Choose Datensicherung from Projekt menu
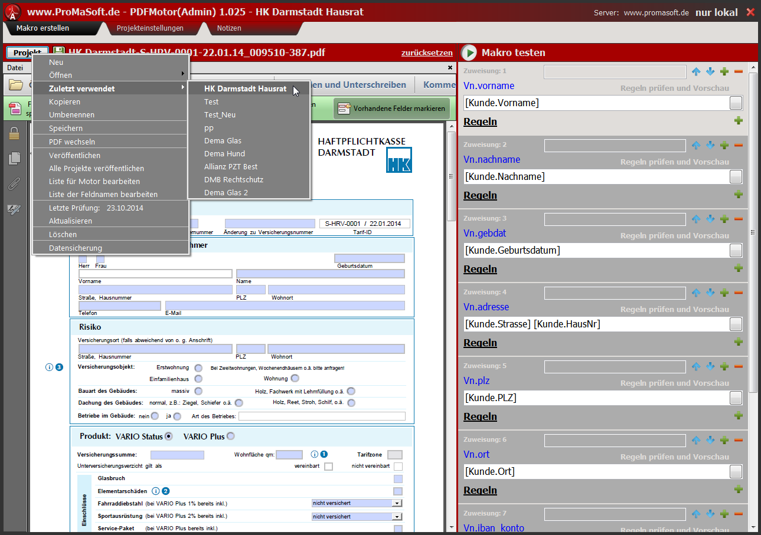761x535 pixels. 110,248
